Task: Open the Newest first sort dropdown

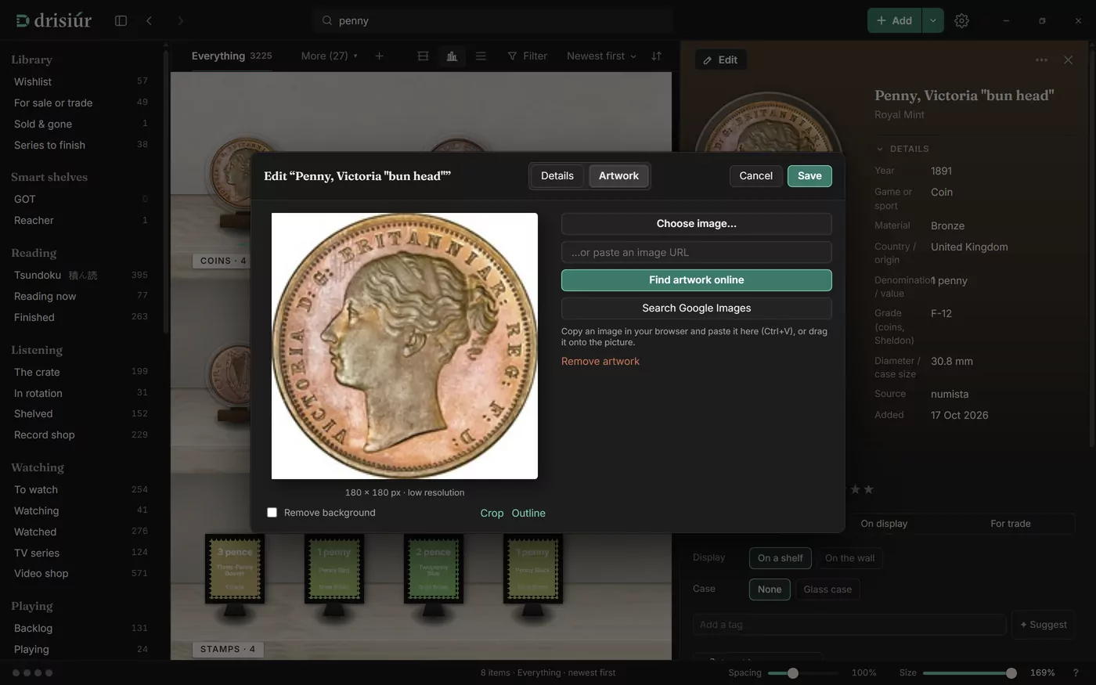Action: (x=601, y=56)
